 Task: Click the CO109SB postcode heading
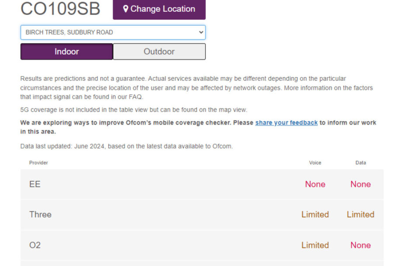pyautogui.click(x=60, y=9)
